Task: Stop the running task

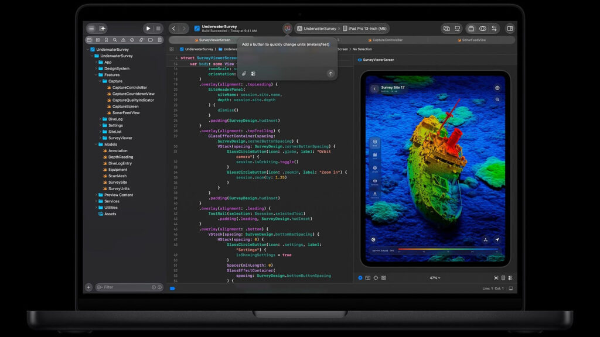Action: coord(158,28)
